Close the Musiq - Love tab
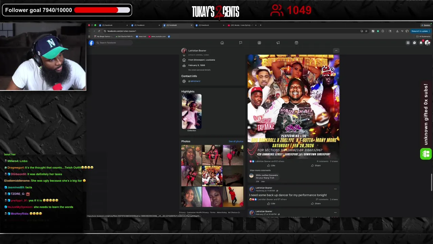433x244 pixels. [256, 25]
